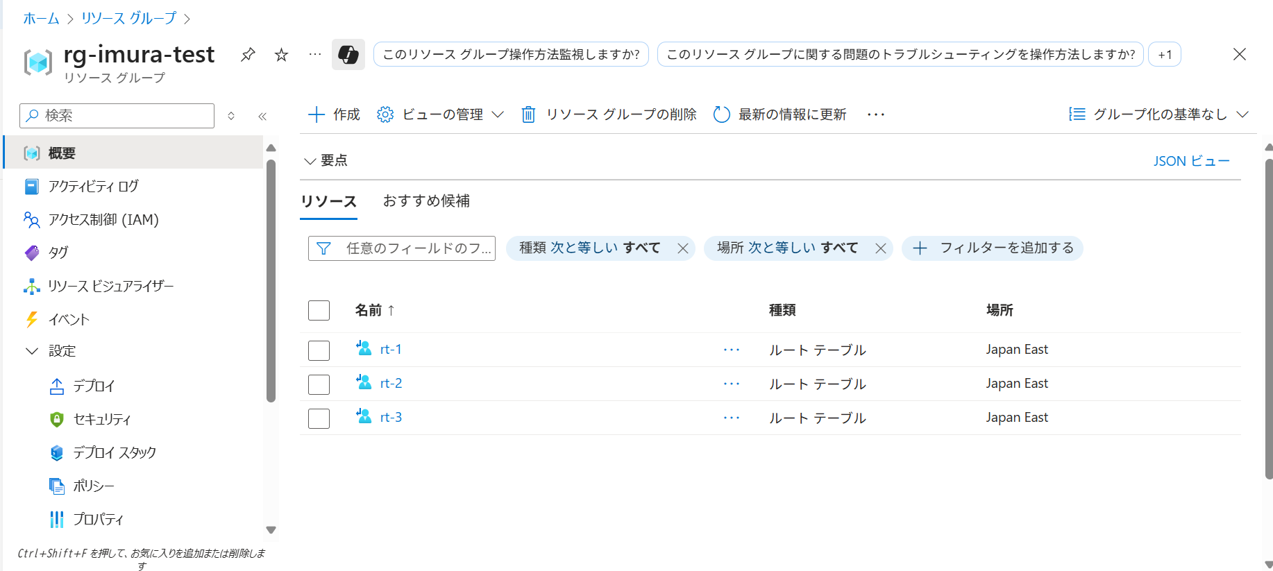Click the gear icon for ビューの管理
1273x571 pixels.
point(385,114)
